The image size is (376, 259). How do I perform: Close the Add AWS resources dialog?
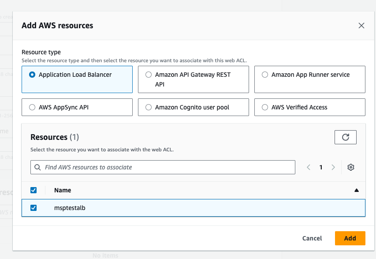(361, 26)
